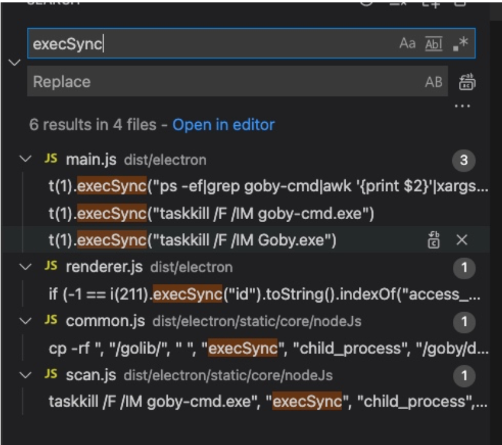This screenshot has width=502, height=445.
Task: Dismiss the Goby.exe result row
Action: tap(462, 240)
